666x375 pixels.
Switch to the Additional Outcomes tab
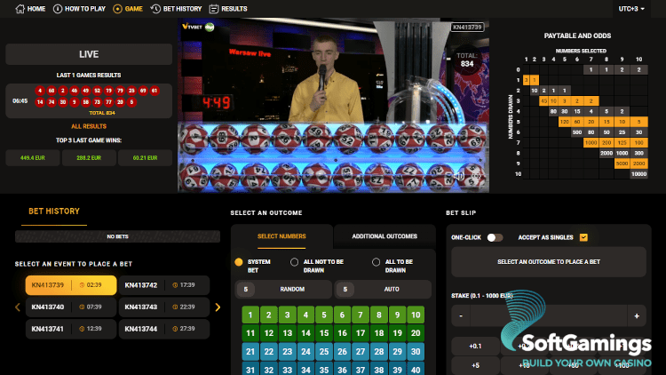384,236
